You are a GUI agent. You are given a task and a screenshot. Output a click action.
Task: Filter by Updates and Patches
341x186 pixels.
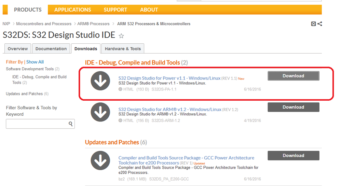point(24,94)
